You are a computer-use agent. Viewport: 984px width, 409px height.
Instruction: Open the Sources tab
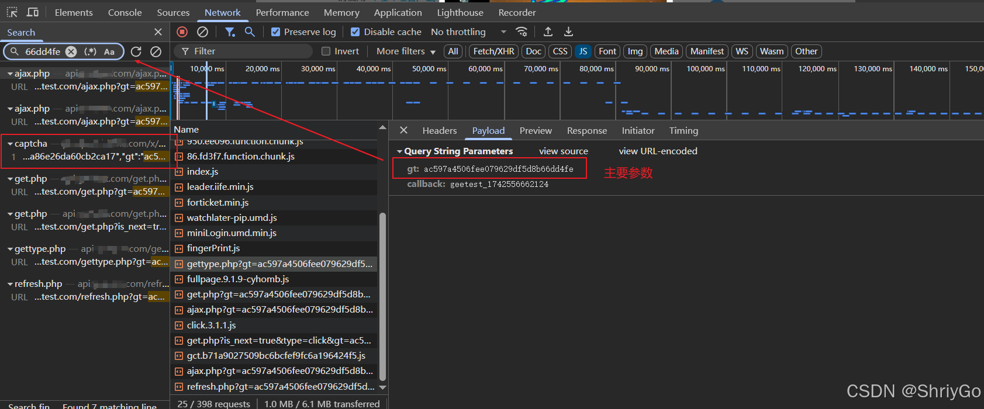(173, 12)
